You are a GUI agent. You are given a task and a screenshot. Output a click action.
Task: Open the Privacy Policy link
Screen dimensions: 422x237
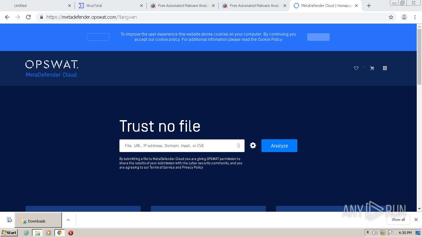pyautogui.click(x=193, y=167)
